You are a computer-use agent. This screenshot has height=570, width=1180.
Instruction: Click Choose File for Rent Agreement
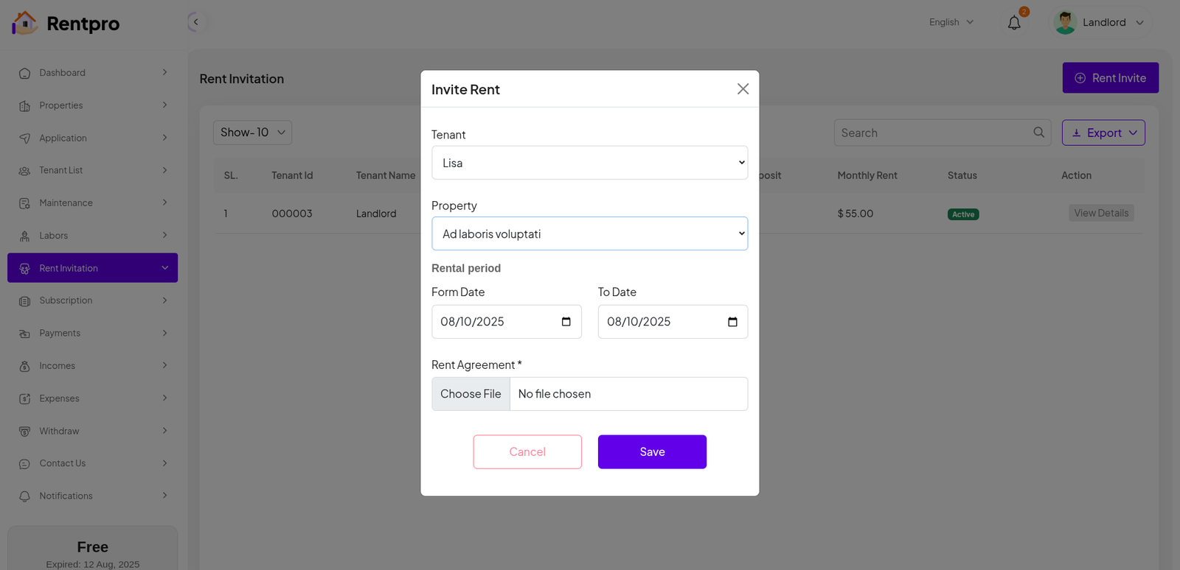click(x=471, y=394)
